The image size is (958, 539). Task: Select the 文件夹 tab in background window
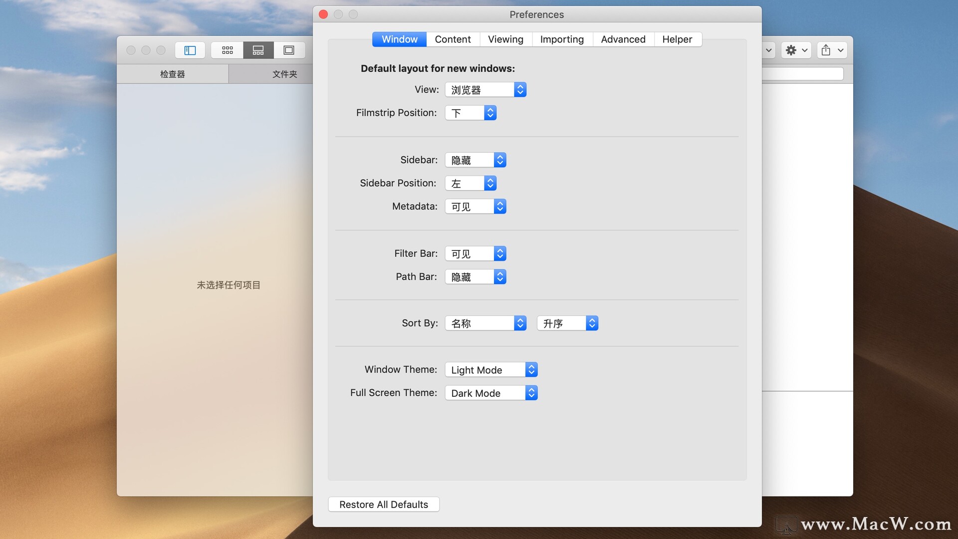(284, 74)
